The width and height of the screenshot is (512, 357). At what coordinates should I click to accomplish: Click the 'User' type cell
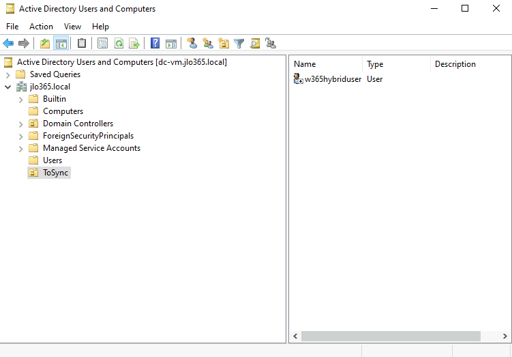pyautogui.click(x=374, y=79)
